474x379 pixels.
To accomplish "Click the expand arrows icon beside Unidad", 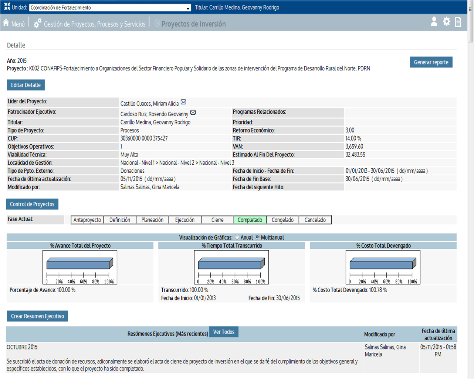I will click(x=7, y=7).
